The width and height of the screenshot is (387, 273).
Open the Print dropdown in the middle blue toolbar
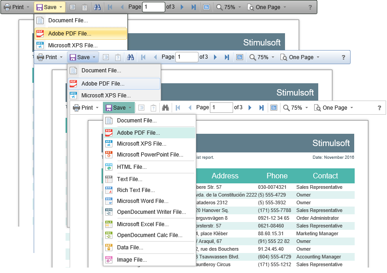pos(48,57)
